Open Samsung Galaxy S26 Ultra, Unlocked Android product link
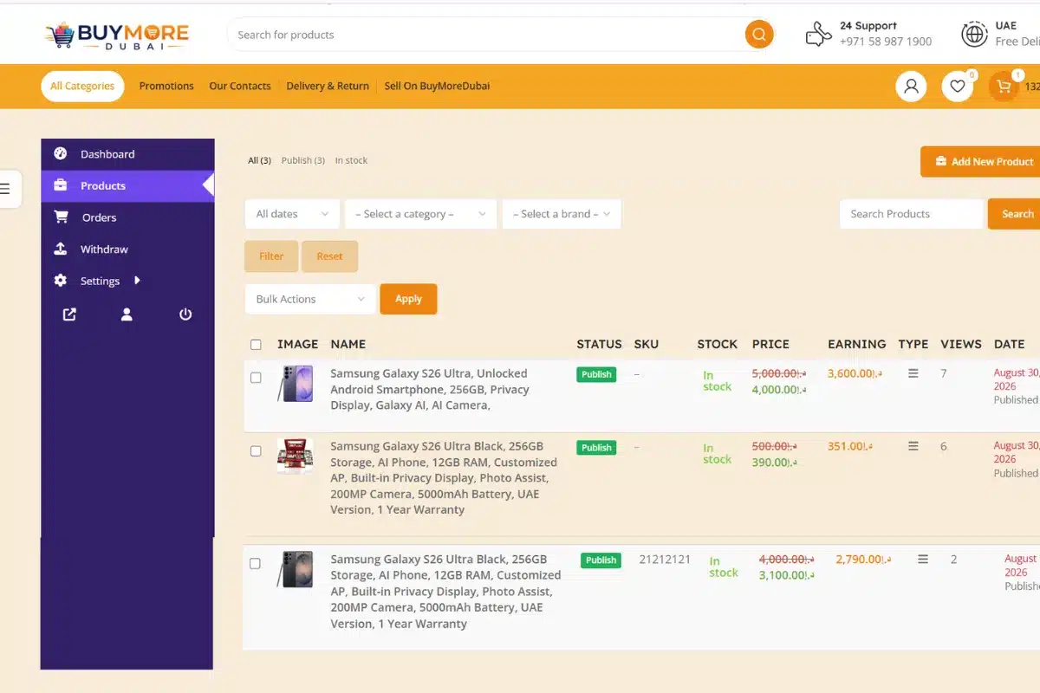Viewport: 1040px width, 693px height. tap(430, 389)
